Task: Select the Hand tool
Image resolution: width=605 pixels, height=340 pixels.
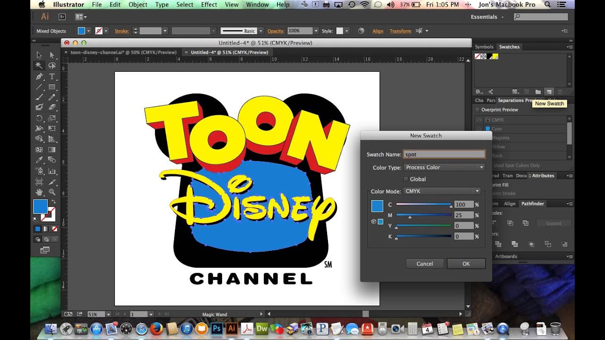Action: point(39,192)
